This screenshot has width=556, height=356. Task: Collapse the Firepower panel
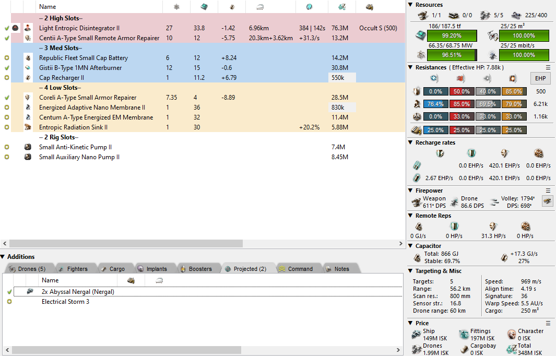pos(410,191)
